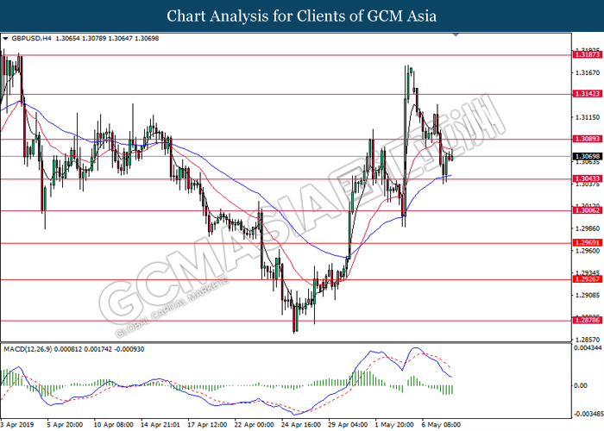Select the 1.31873 resistance price label
This screenshot has height=431, width=604.
(x=587, y=55)
